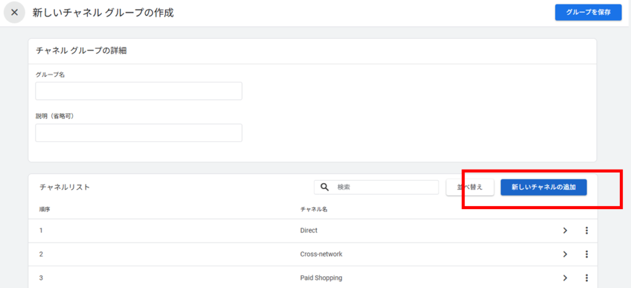Select the Paid Shopping channel name

point(321,278)
